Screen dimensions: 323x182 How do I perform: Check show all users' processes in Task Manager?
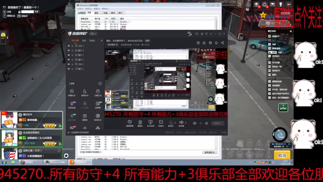tap(81, 152)
